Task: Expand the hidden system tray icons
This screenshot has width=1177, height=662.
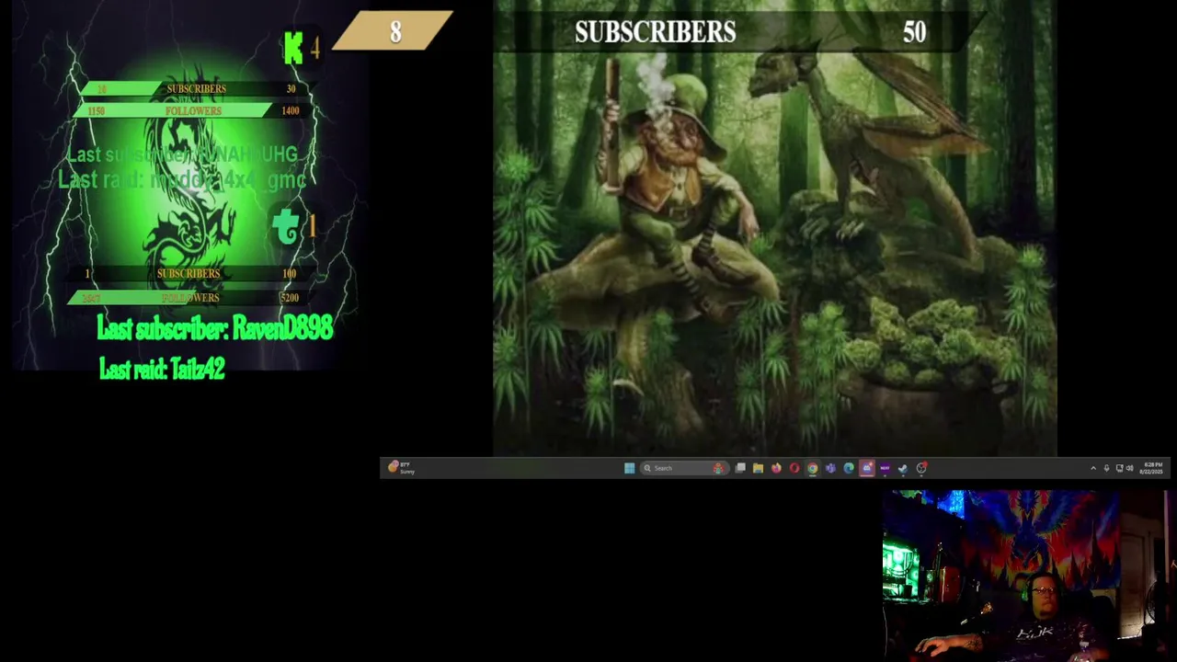Action: [1093, 468]
